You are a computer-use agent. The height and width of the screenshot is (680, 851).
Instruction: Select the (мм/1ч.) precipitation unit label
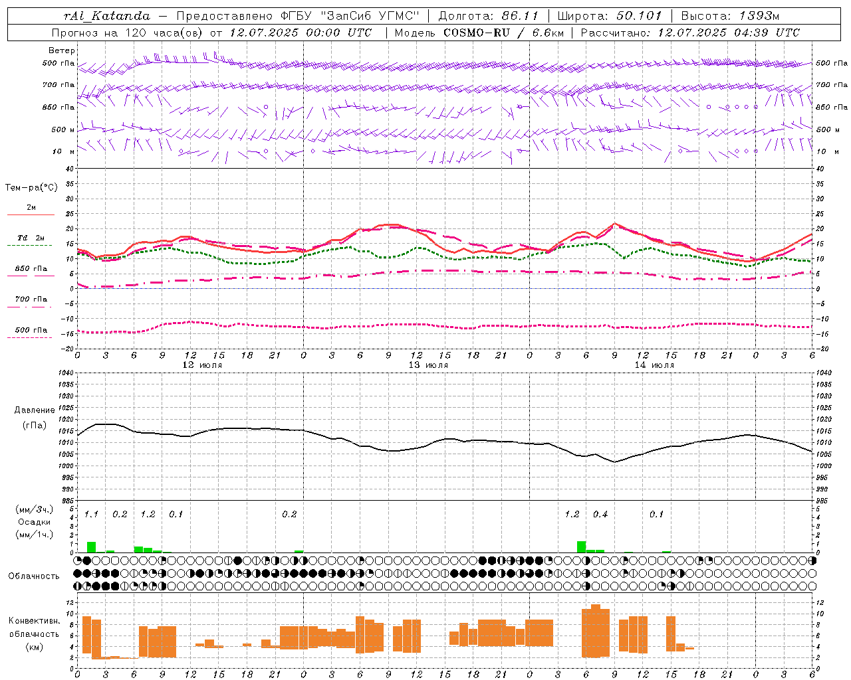pyautogui.click(x=35, y=535)
